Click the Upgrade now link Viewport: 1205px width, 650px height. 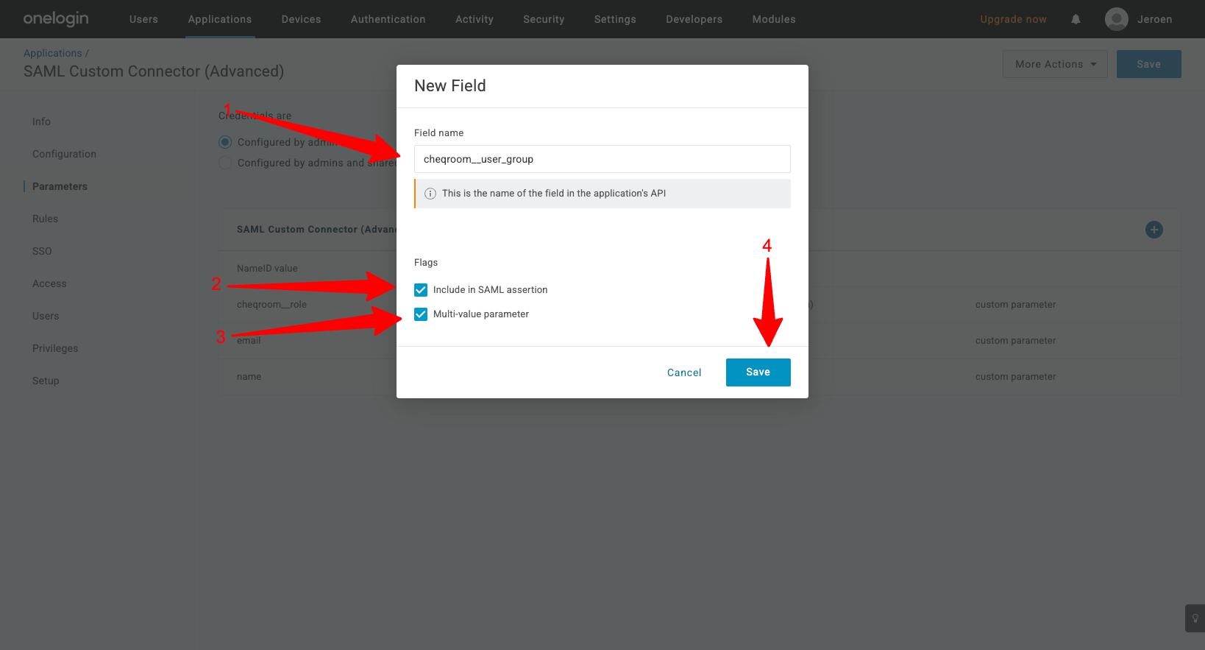1013,19
